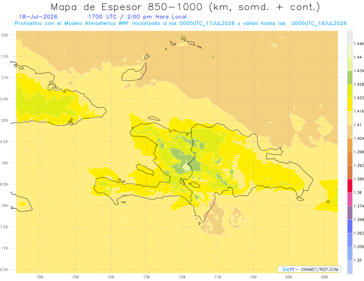Click the pink legend swatch between 1.374 and 1.38
This screenshot has width=364, height=281.
click(x=350, y=199)
